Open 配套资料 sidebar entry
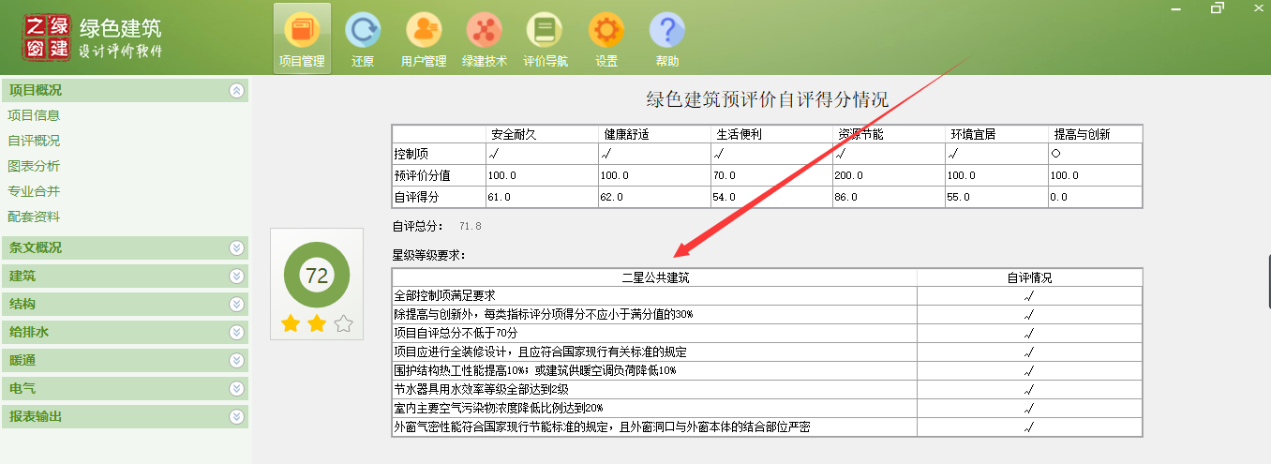The image size is (1271, 464). (34, 217)
